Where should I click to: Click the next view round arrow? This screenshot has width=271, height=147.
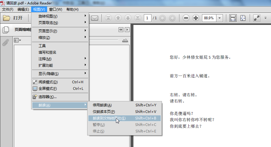(172, 18)
